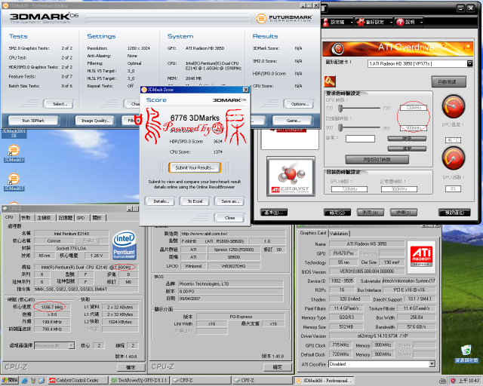This screenshot has width=483, height=386.
Task: Click the 確定 button in the CPU tab CPU-Z window
Action: 131,367
